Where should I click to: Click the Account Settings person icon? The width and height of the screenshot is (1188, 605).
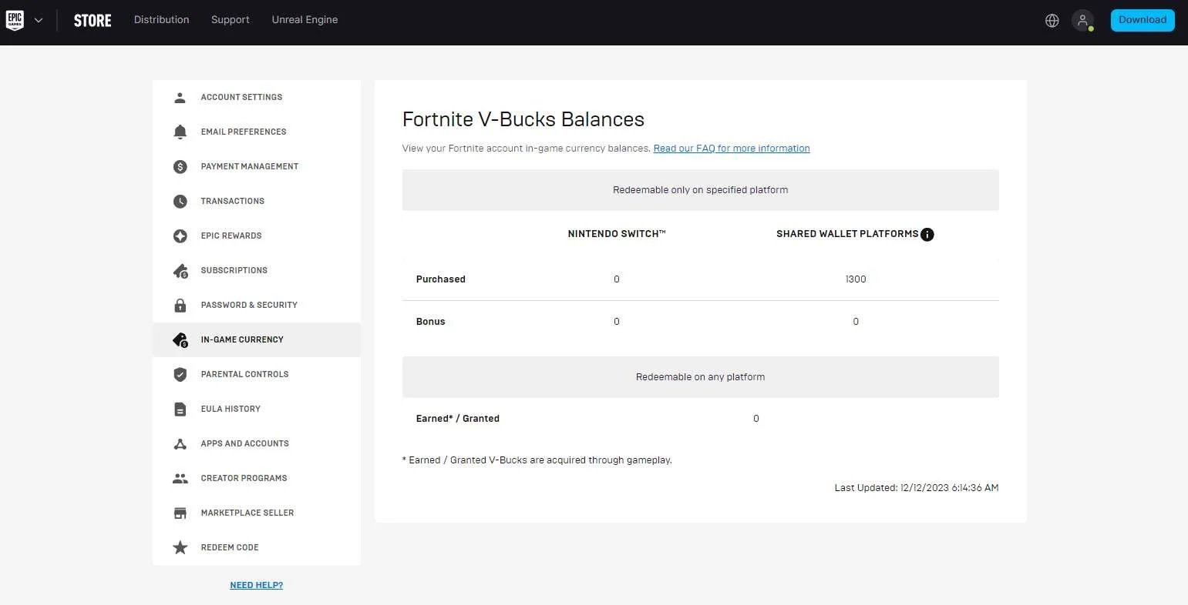180,98
